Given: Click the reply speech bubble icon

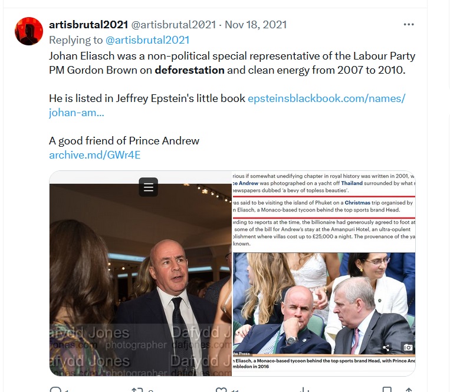Looking at the screenshot, I should 55,390.
